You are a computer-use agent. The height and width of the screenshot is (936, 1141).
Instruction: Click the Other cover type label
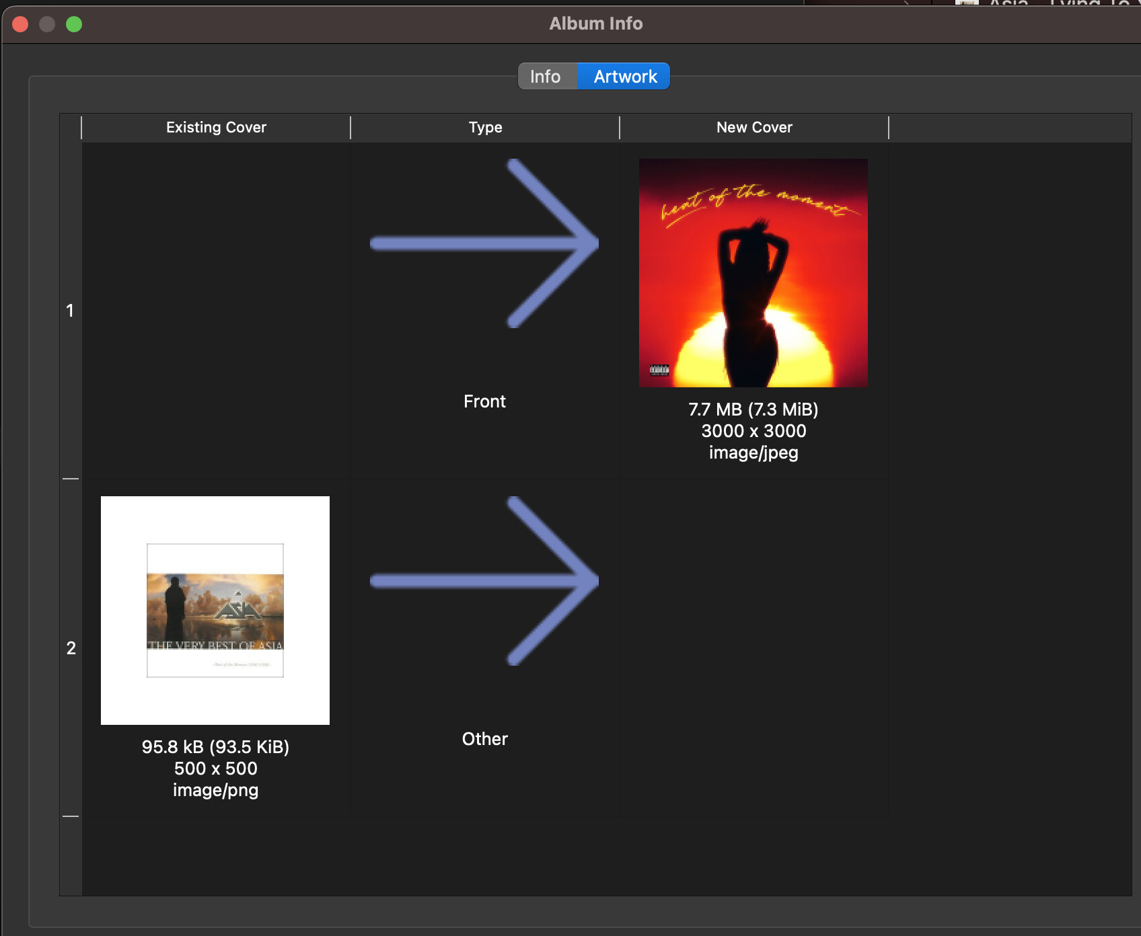(x=484, y=739)
